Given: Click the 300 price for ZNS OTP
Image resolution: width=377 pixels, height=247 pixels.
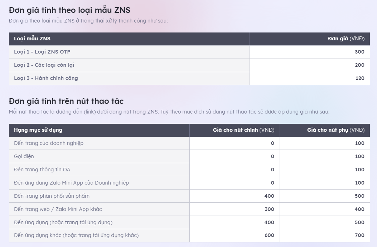Looking at the screenshot, I should click(359, 52).
